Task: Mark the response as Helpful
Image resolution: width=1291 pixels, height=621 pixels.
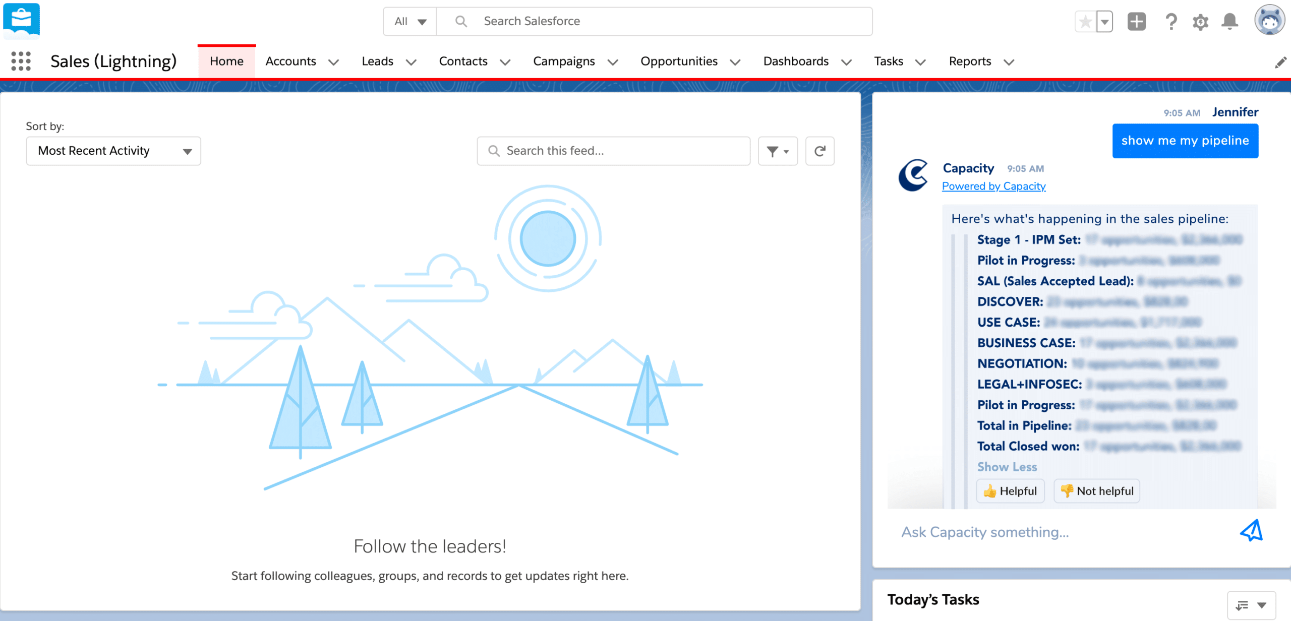Action: click(x=1010, y=491)
